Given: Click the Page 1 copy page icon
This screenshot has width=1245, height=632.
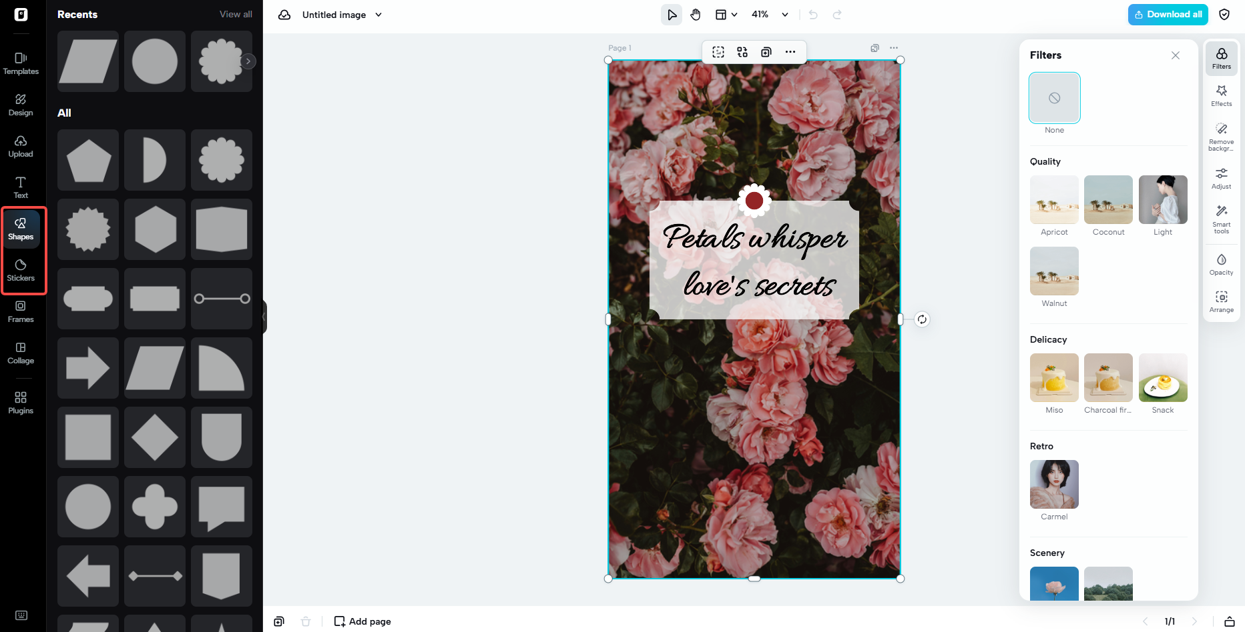Looking at the screenshot, I should click(875, 48).
